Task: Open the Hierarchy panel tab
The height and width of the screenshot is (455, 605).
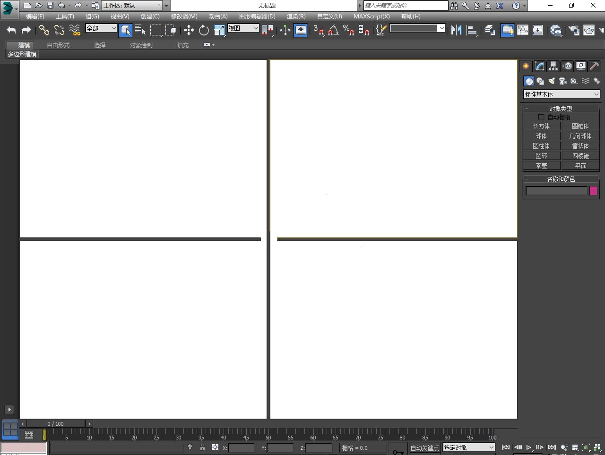Action: click(x=553, y=66)
